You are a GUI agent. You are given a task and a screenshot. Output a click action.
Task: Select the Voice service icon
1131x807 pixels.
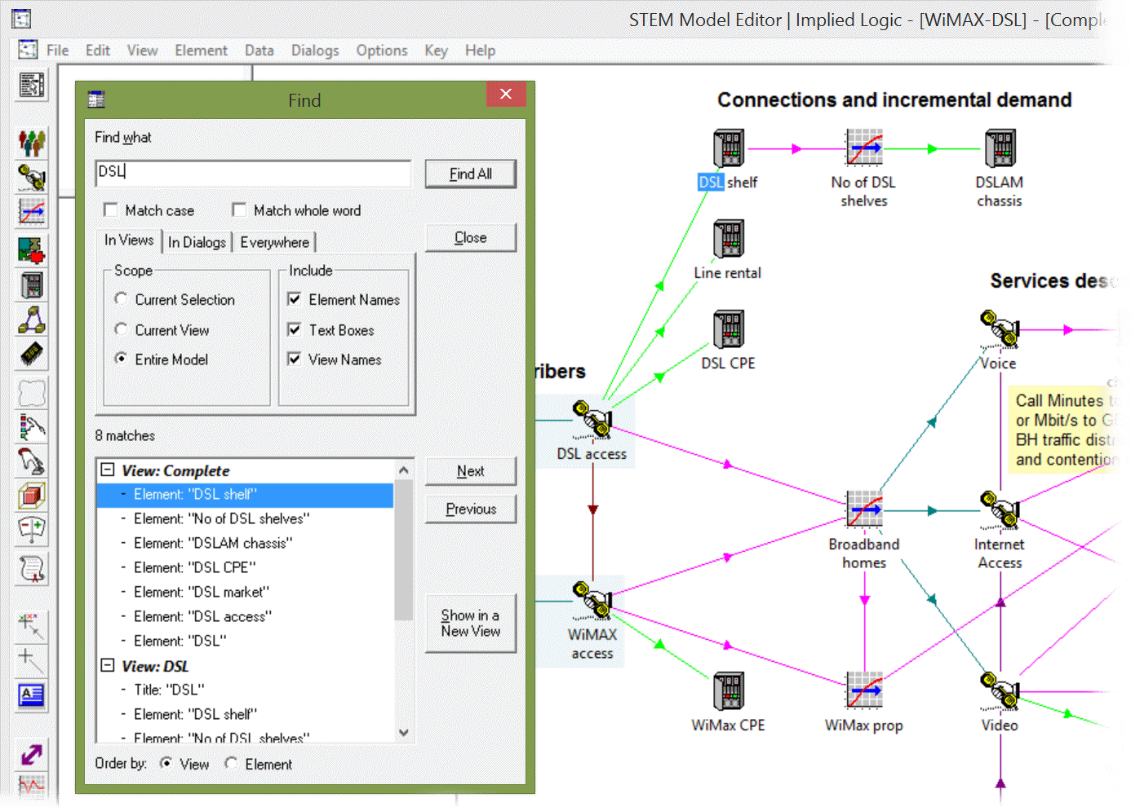[x=1000, y=329]
